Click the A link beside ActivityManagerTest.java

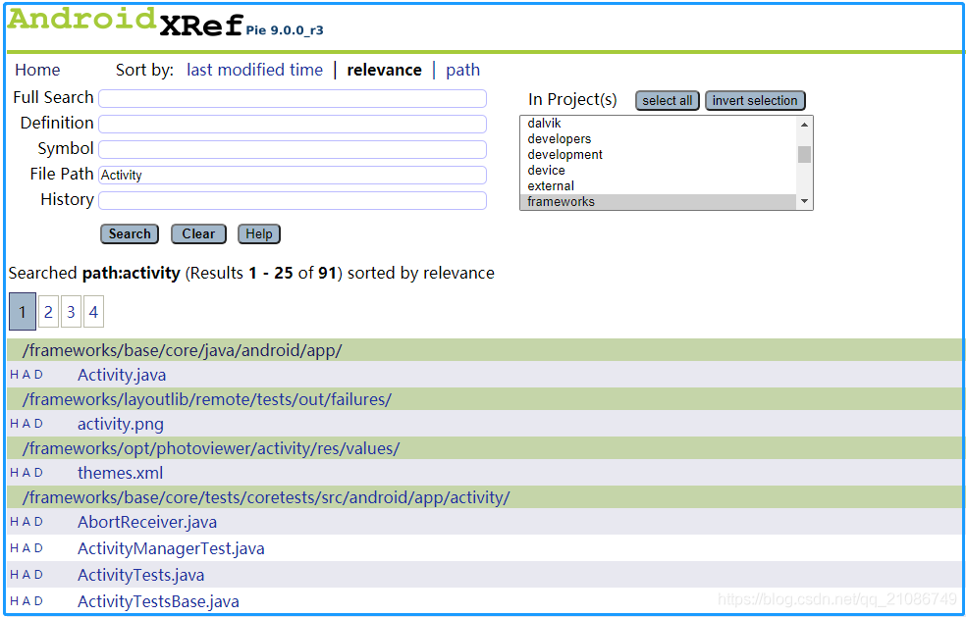click(x=26, y=548)
